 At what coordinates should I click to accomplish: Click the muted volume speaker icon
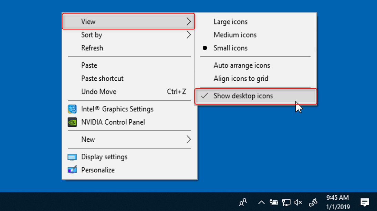(298, 202)
